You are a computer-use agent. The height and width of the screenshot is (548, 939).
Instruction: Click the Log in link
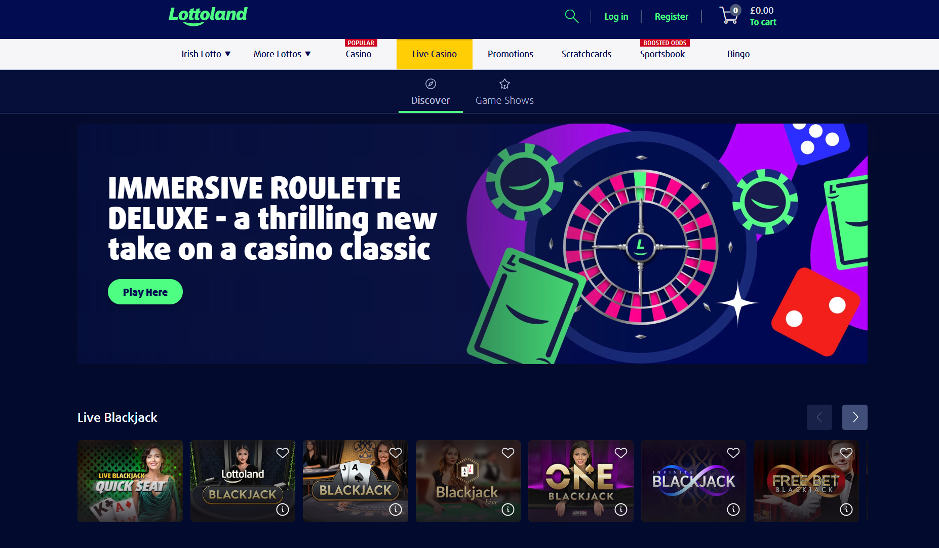[616, 17]
